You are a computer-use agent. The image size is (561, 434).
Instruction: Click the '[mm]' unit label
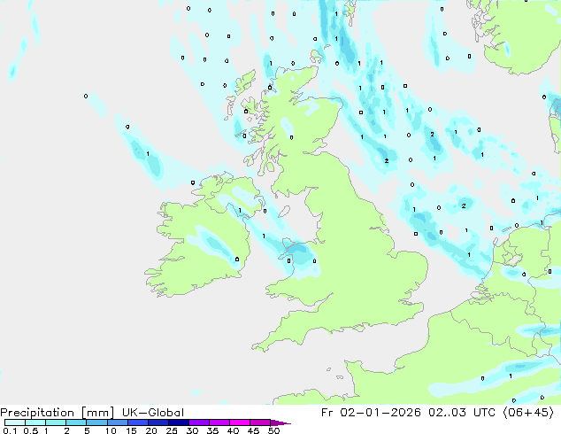tap(97, 413)
